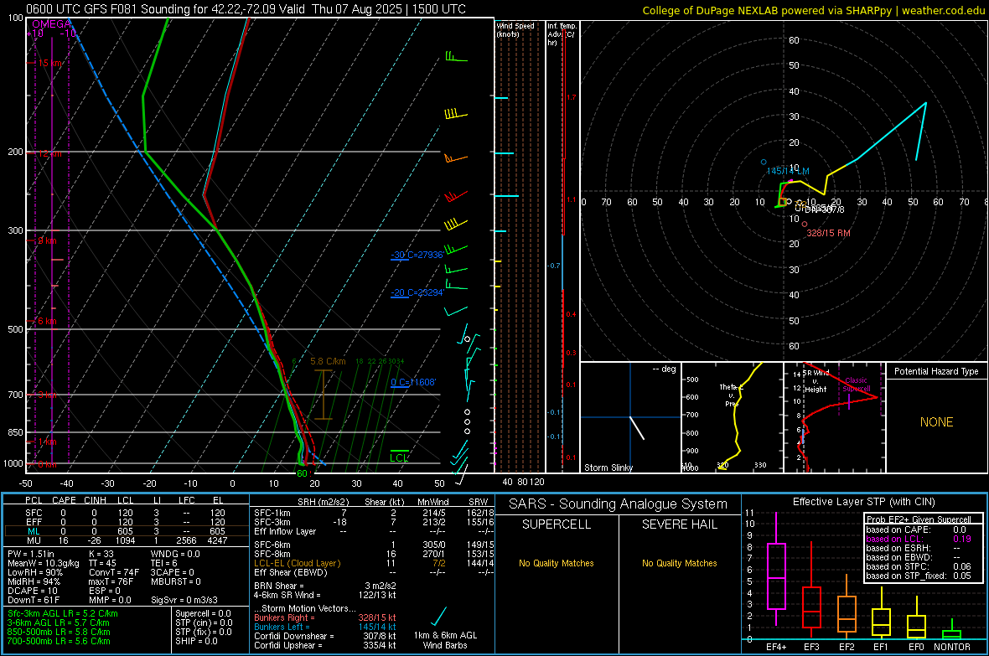Click 'No Quality Matches' under SEVERE HAIL
Image resolution: width=989 pixels, height=656 pixels.
[679, 563]
